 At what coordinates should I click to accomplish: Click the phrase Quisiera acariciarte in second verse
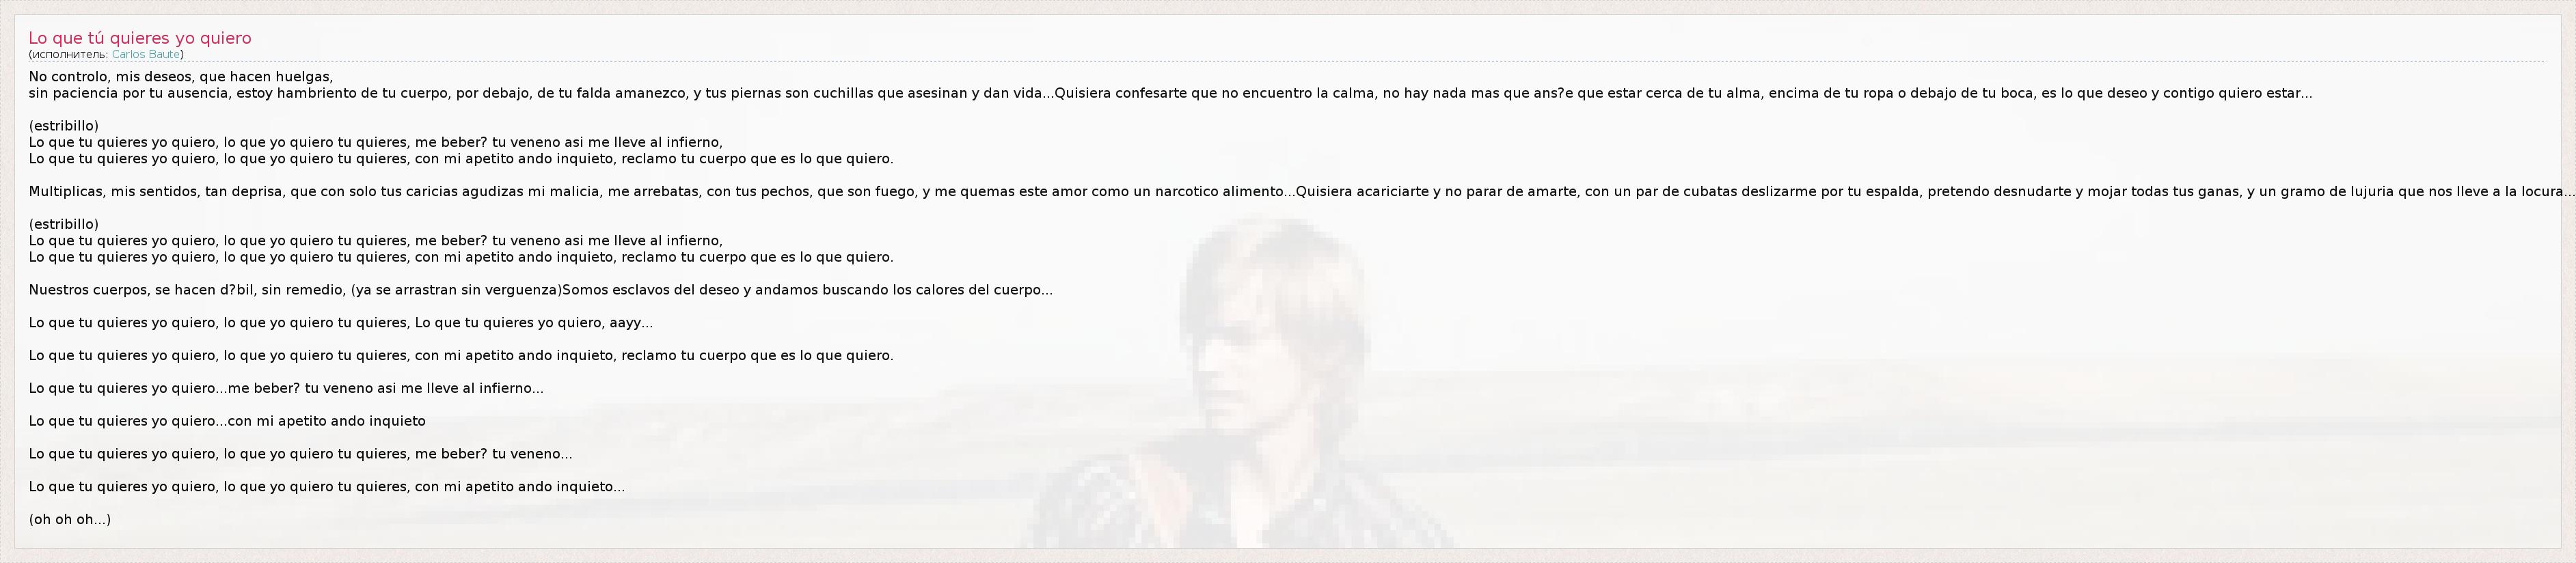[1362, 191]
